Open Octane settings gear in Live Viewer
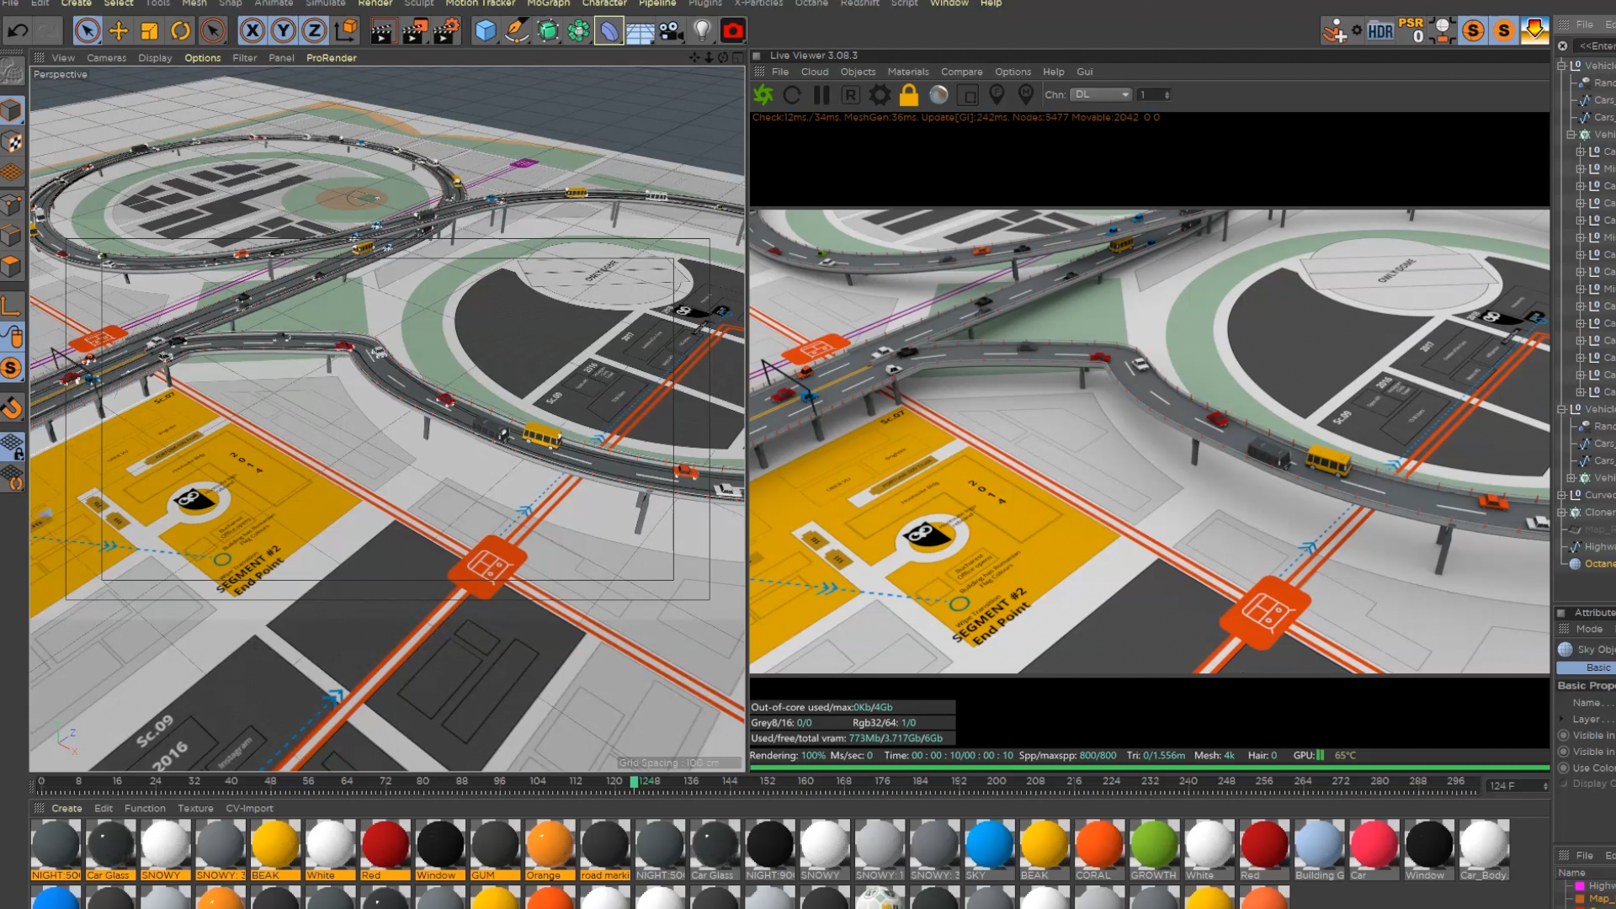1616x909 pixels. 880,95
